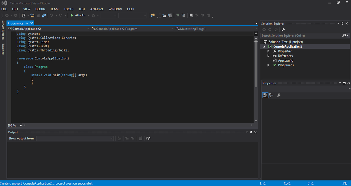This screenshot has width=351, height=186.
Task: Open the DEBUG menu
Action: click(x=40, y=9)
